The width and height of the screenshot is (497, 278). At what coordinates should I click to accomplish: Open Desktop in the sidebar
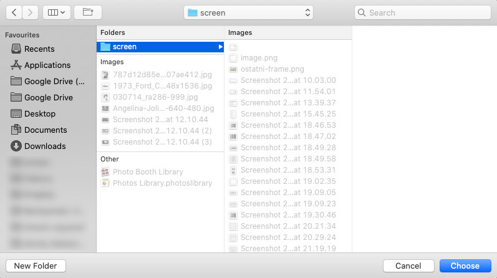(40, 114)
